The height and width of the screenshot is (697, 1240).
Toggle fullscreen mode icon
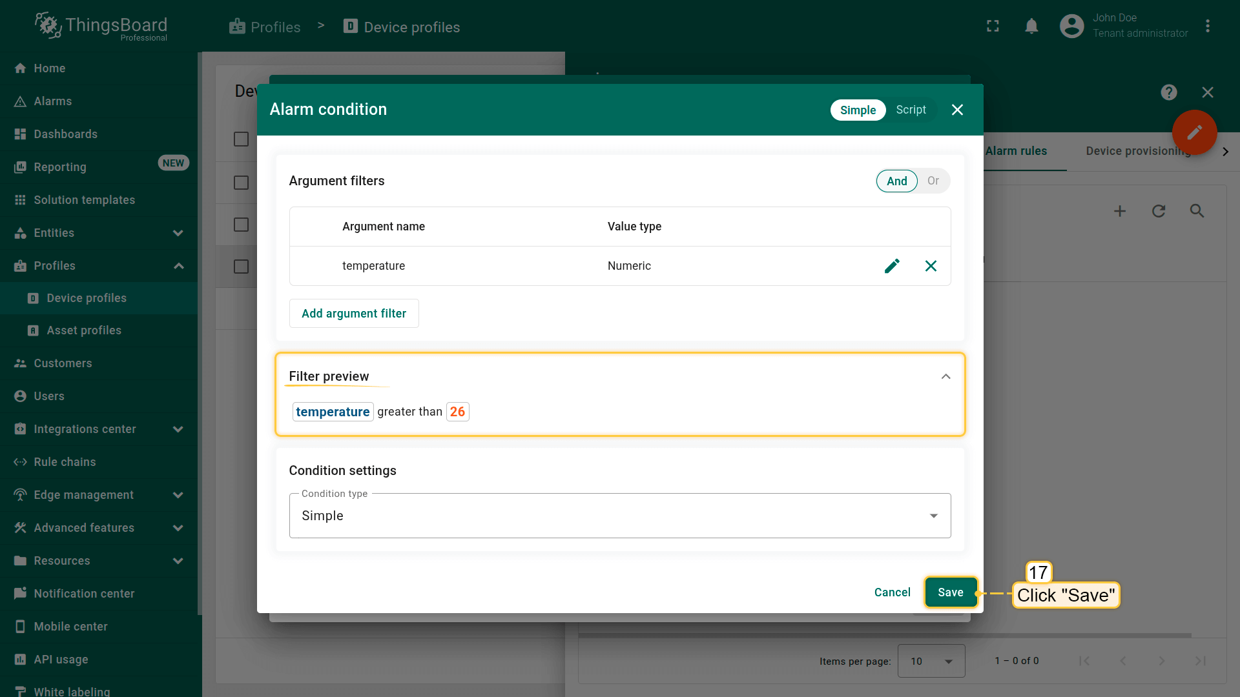pos(993,26)
